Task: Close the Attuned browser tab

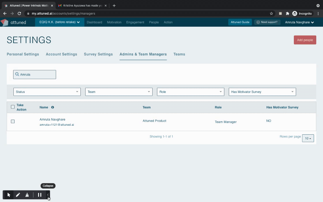Action: point(52,6)
